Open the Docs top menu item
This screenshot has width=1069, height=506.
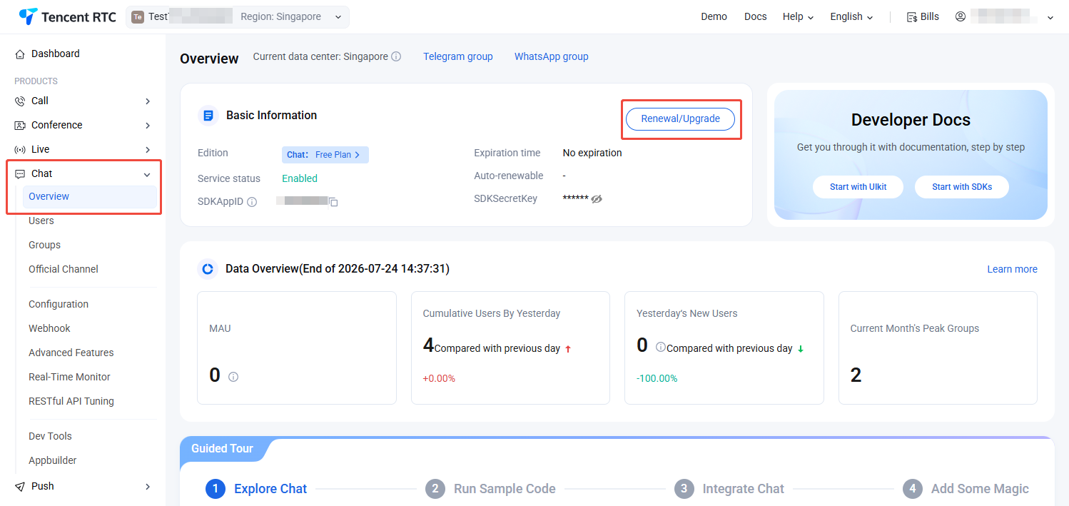[x=755, y=16]
